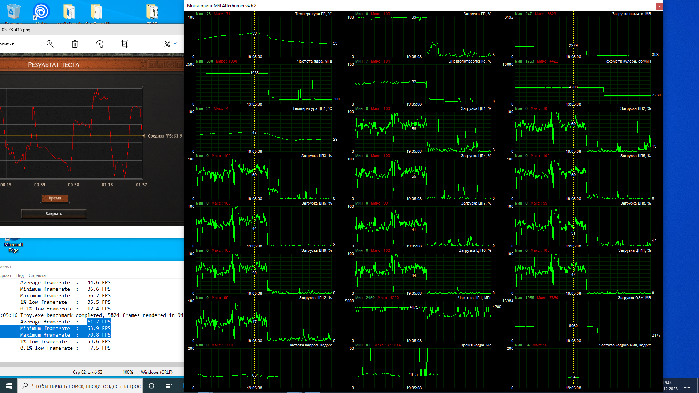Image resolution: width=699 pixels, height=393 pixels.
Task: Click the delete trash icon in Photos
Action: (75, 44)
